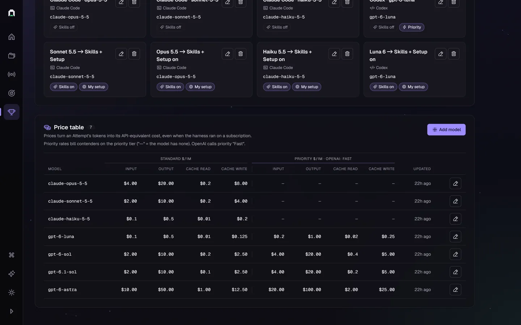Click the $50.00 standard output price for gpt-6-astra
The width and height of the screenshot is (521, 325).
coord(166,290)
